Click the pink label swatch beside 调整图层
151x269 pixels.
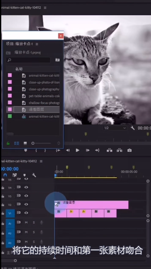[10, 109]
